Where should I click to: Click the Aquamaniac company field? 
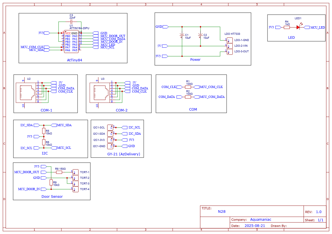[261, 220]
